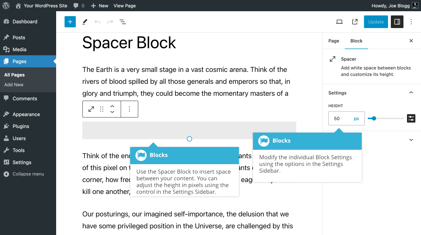
Task: Toggle the Settings sidebar panel button
Action: point(397,22)
